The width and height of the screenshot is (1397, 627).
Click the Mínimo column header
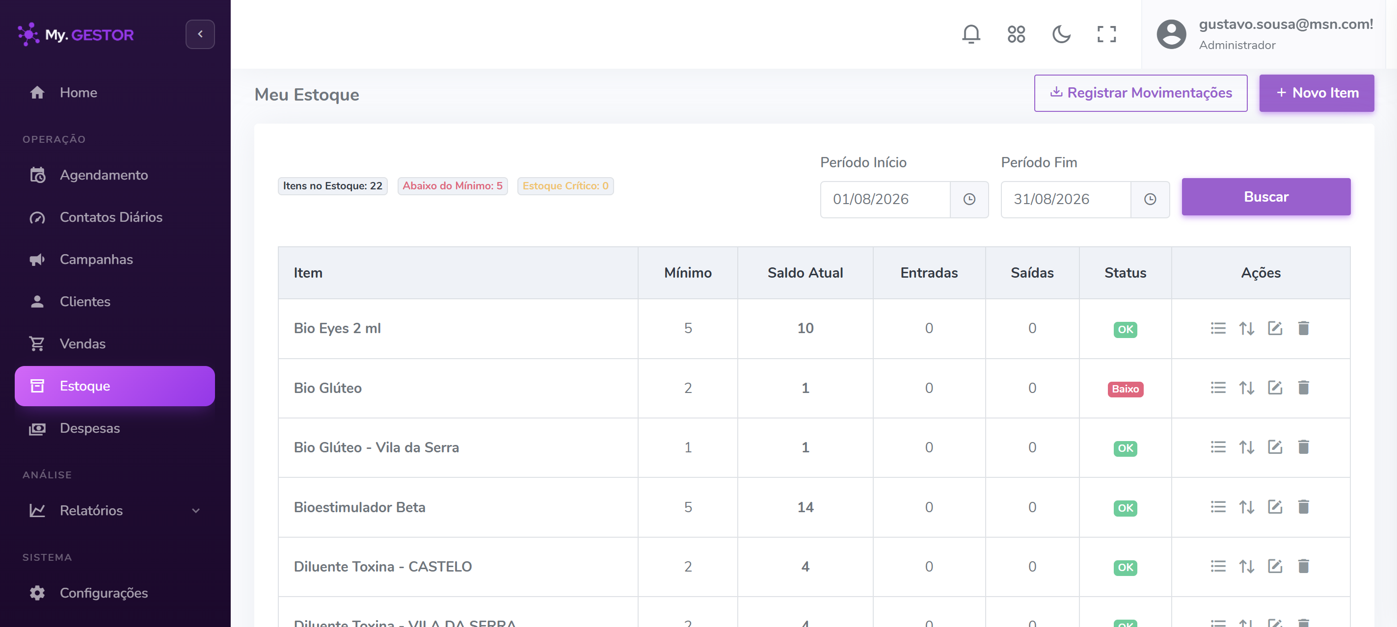[x=688, y=273]
